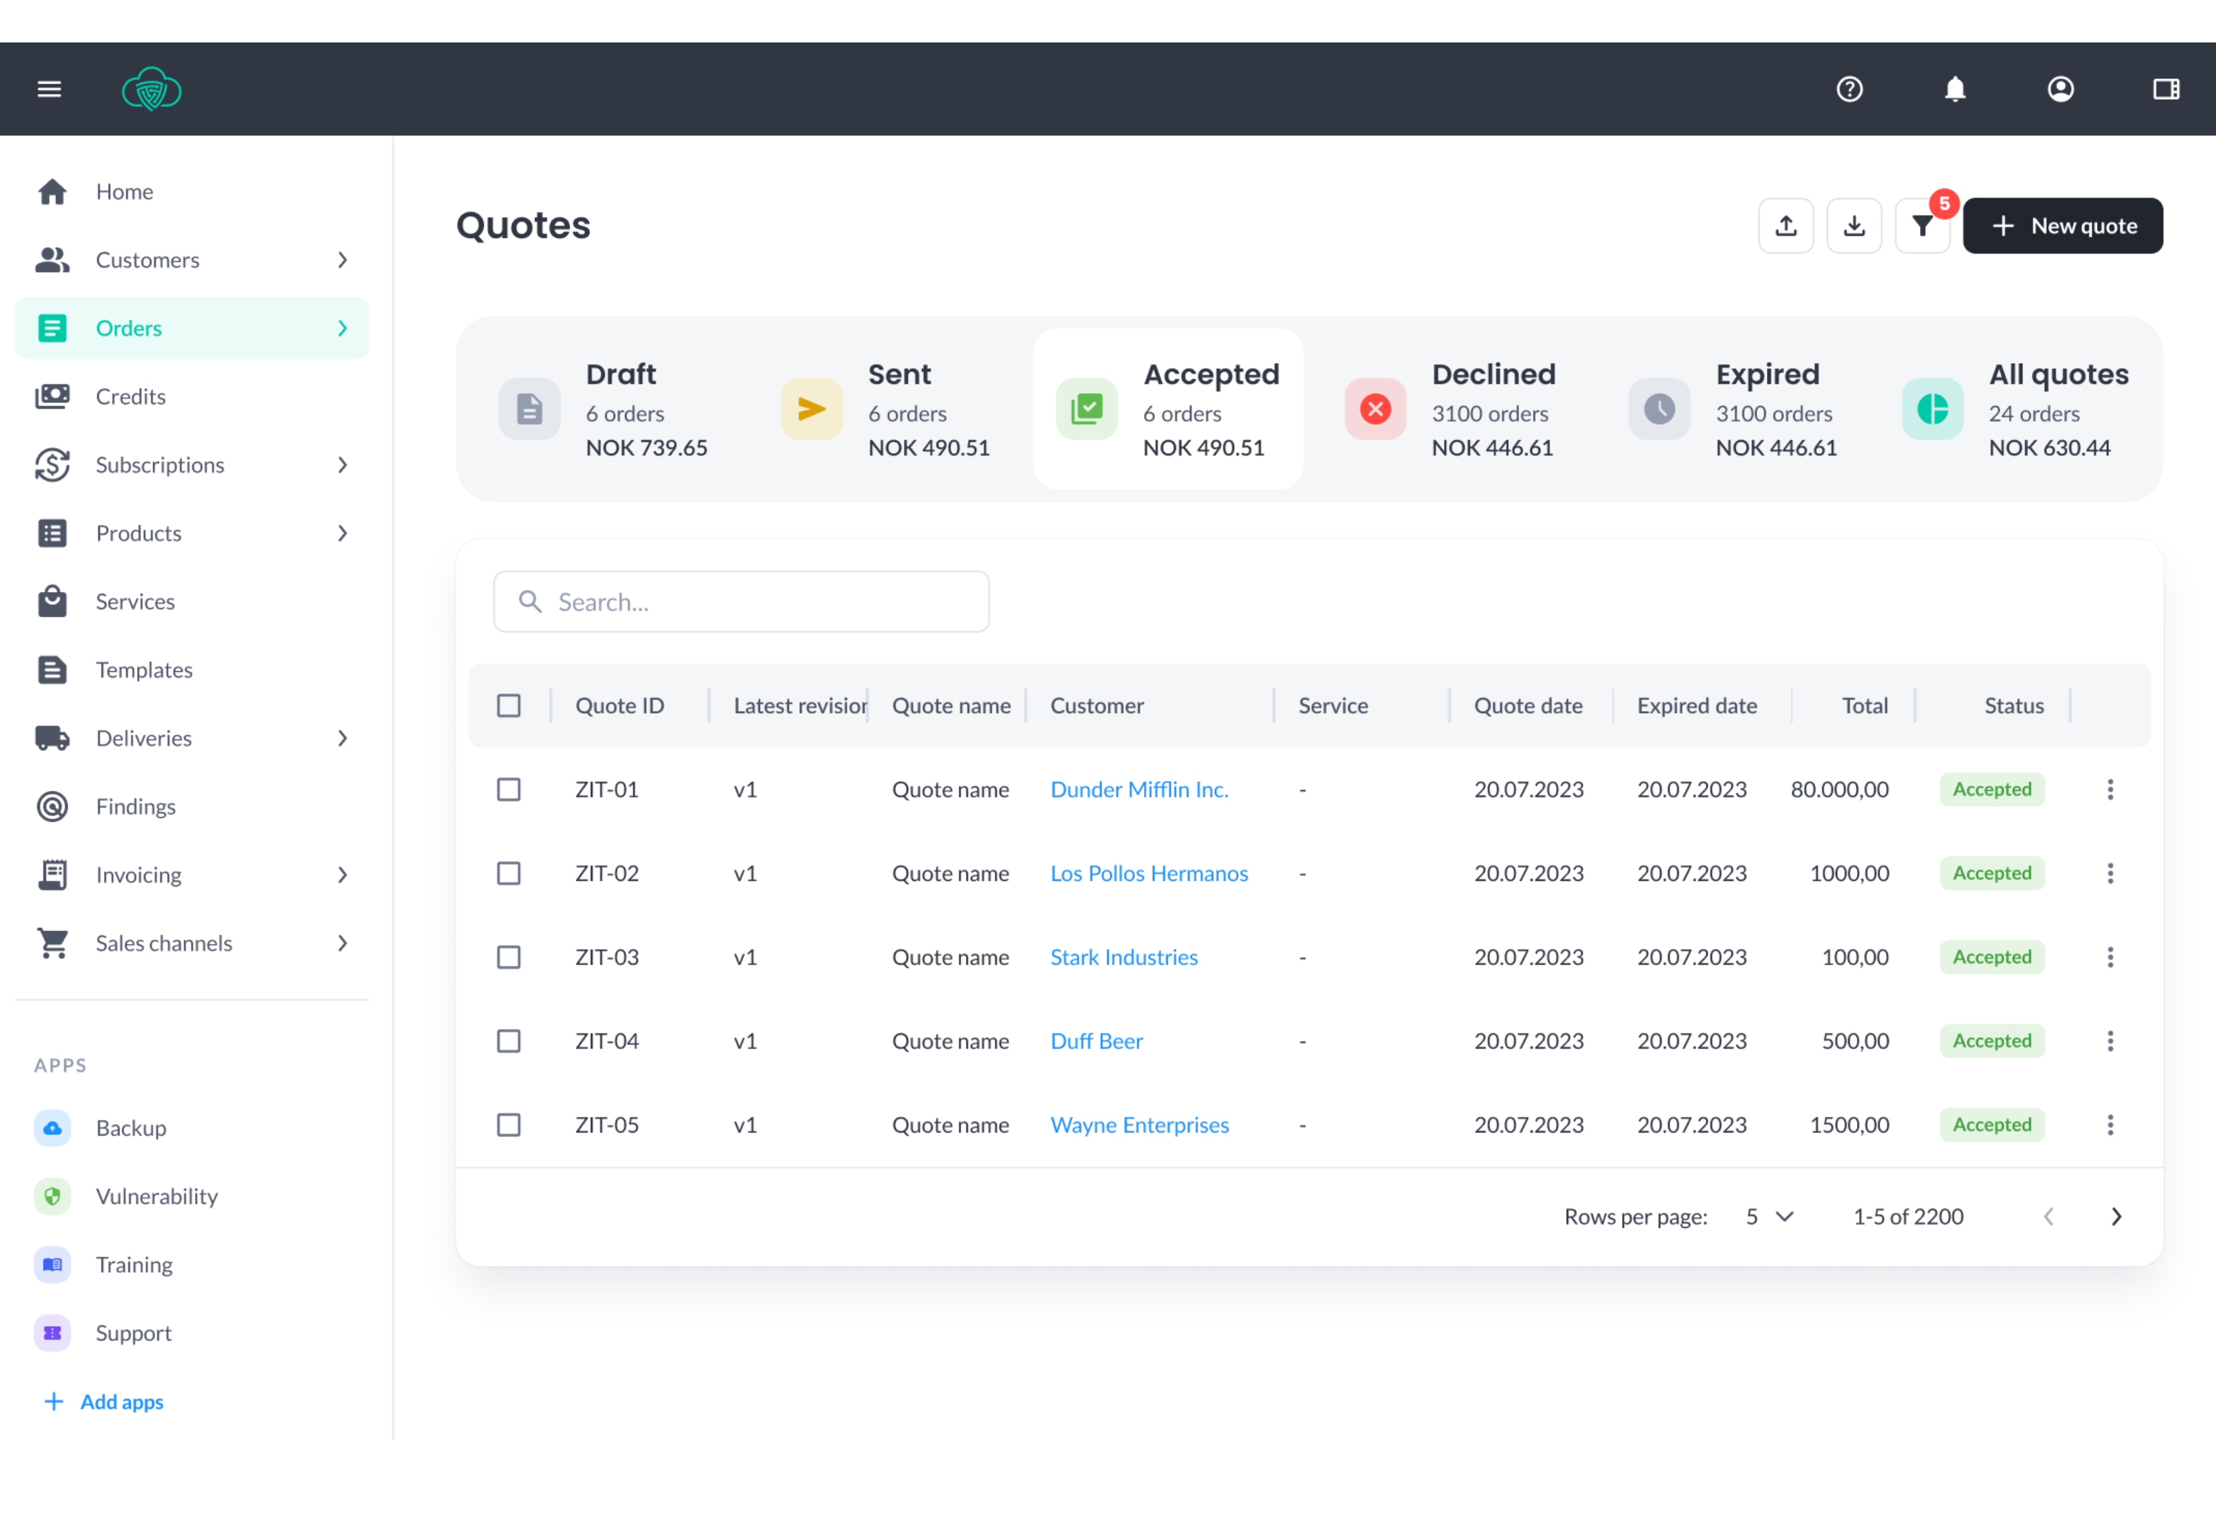Viewport: 2216px width, 1534px height.
Task: Open the user account profile icon
Action: pyautogui.click(x=2060, y=89)
